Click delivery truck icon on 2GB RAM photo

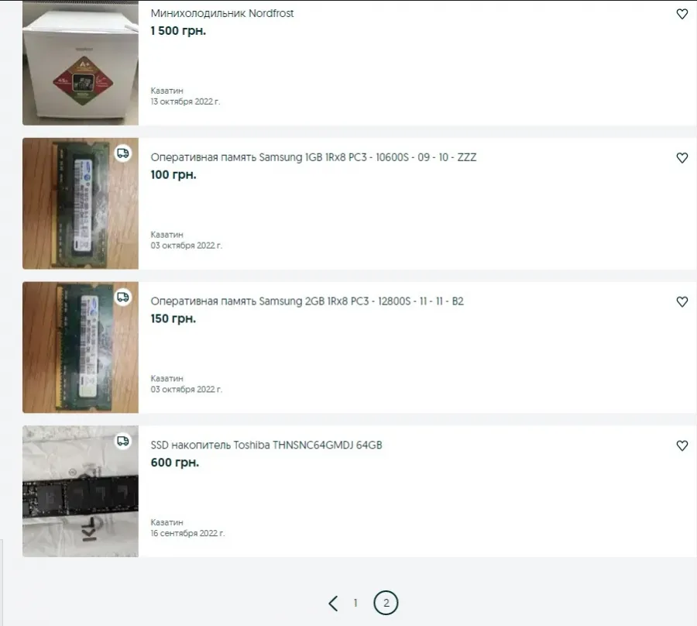point(123,297)
